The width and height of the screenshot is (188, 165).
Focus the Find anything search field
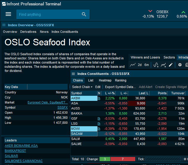pyautogui.click(x=48, y=14)
